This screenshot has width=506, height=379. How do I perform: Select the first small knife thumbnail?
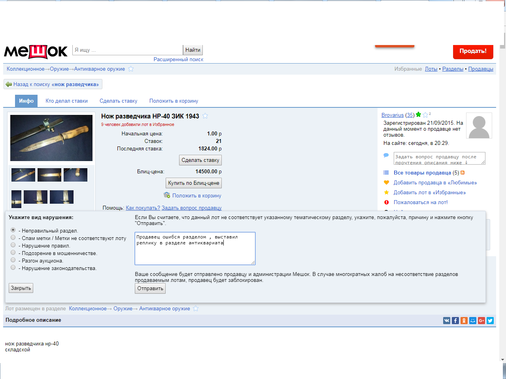point(23,174)
